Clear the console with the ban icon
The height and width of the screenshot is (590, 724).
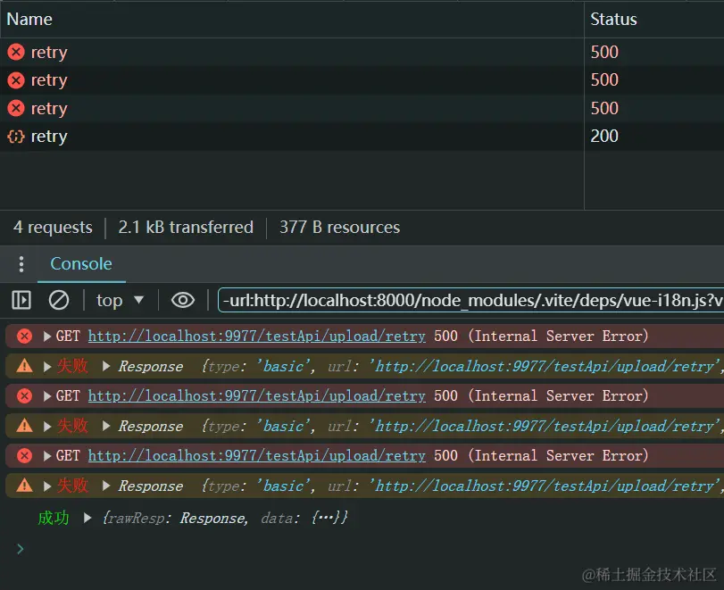coord(59,300)
